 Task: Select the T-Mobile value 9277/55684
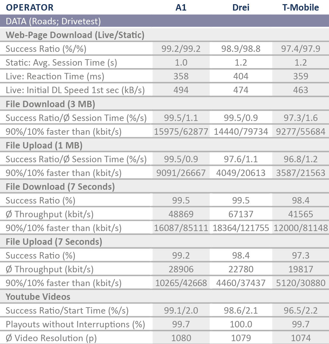pyautogui.click(x=301, y=132)
